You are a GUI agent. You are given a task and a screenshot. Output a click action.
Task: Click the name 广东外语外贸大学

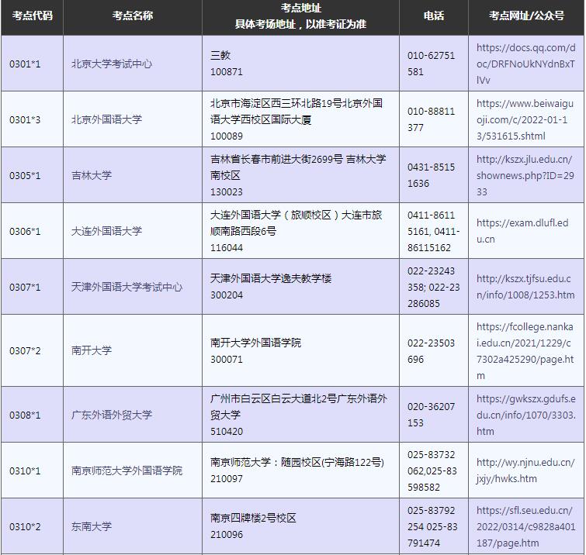click(x=112, y=415)
